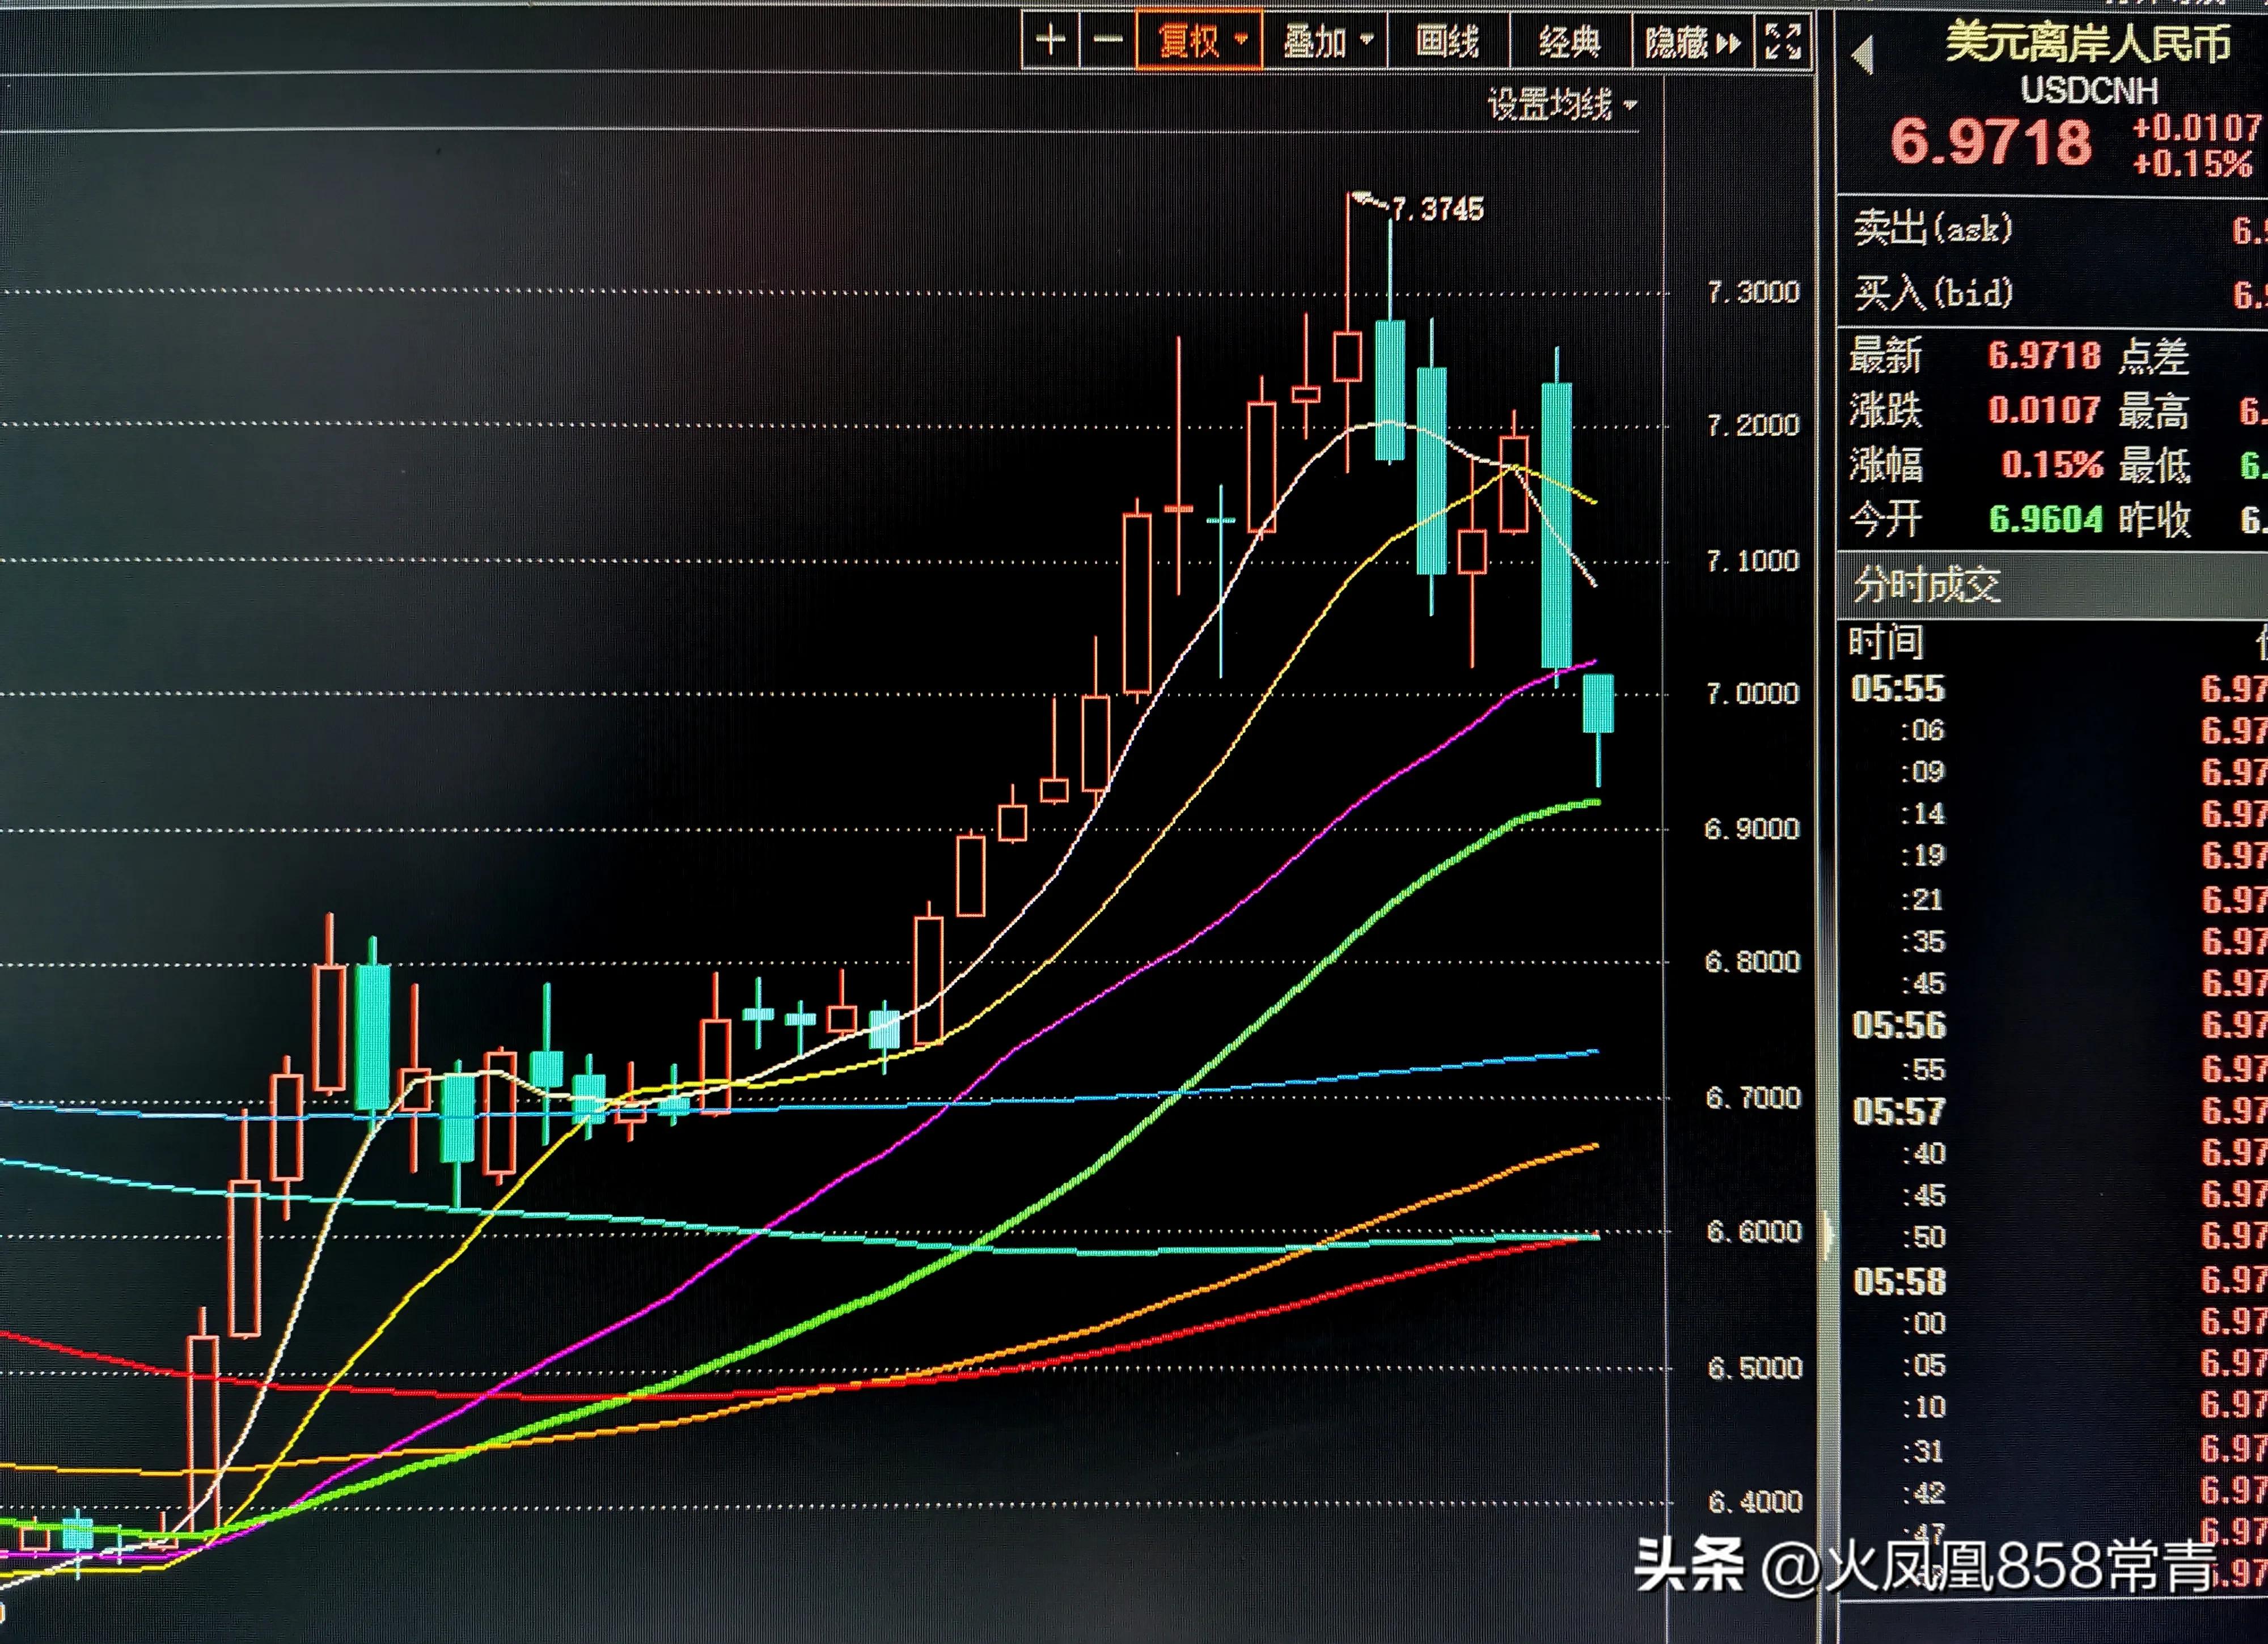Screen dimensions: 2268x1644
Task: Toggle 隐藏 to hide side panel
Action: (x=1677, y=42)
